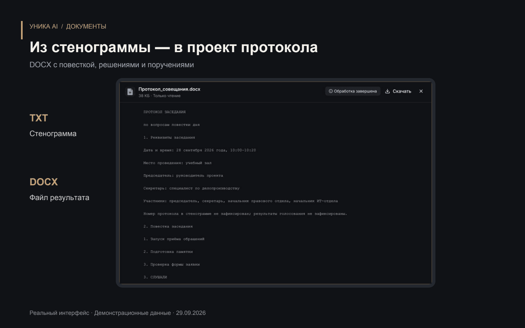
Task: Click the Стенограмма caption
Action: pos(53,134)
